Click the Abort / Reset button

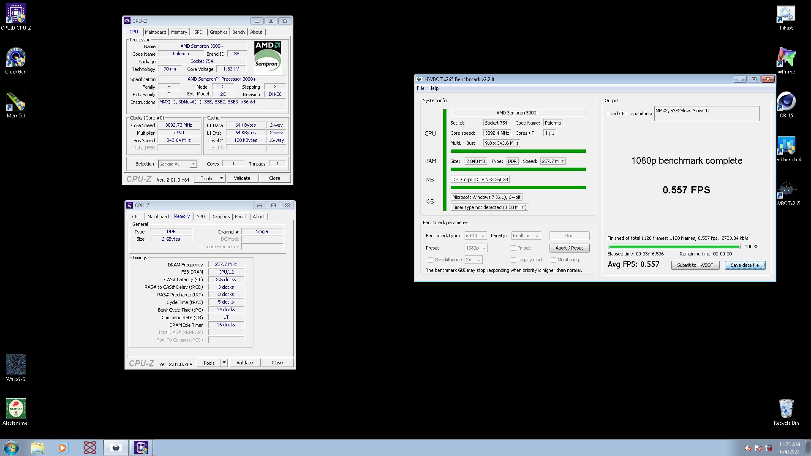point(569,248)
